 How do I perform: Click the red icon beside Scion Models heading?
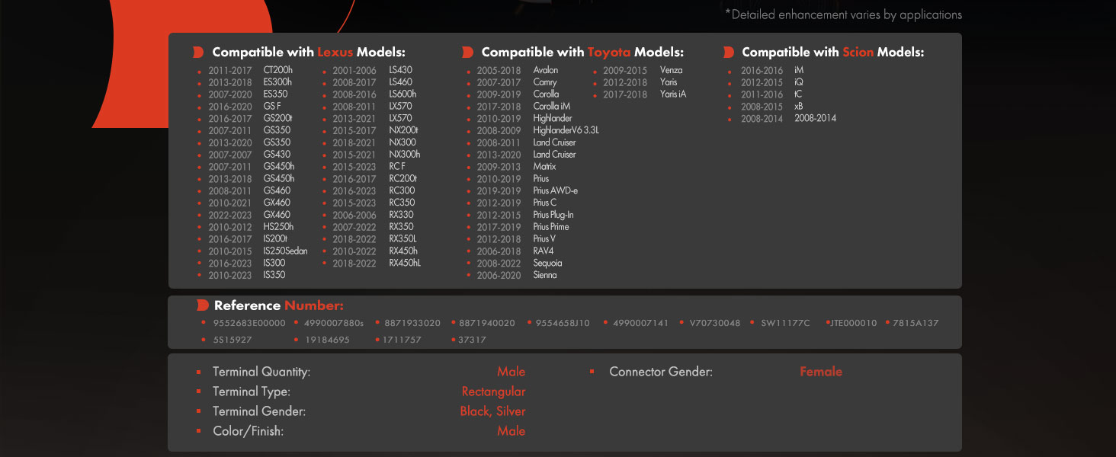tap(728, 53)
